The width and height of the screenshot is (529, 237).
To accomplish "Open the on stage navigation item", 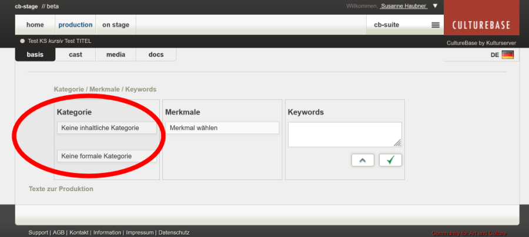I will point(115,25).
